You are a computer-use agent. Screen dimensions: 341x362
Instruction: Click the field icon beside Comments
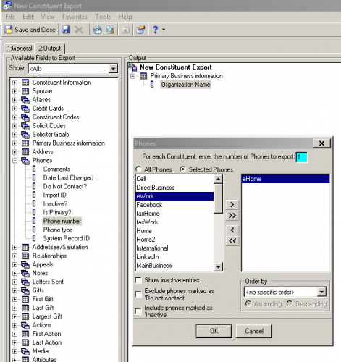click(34, 169)
